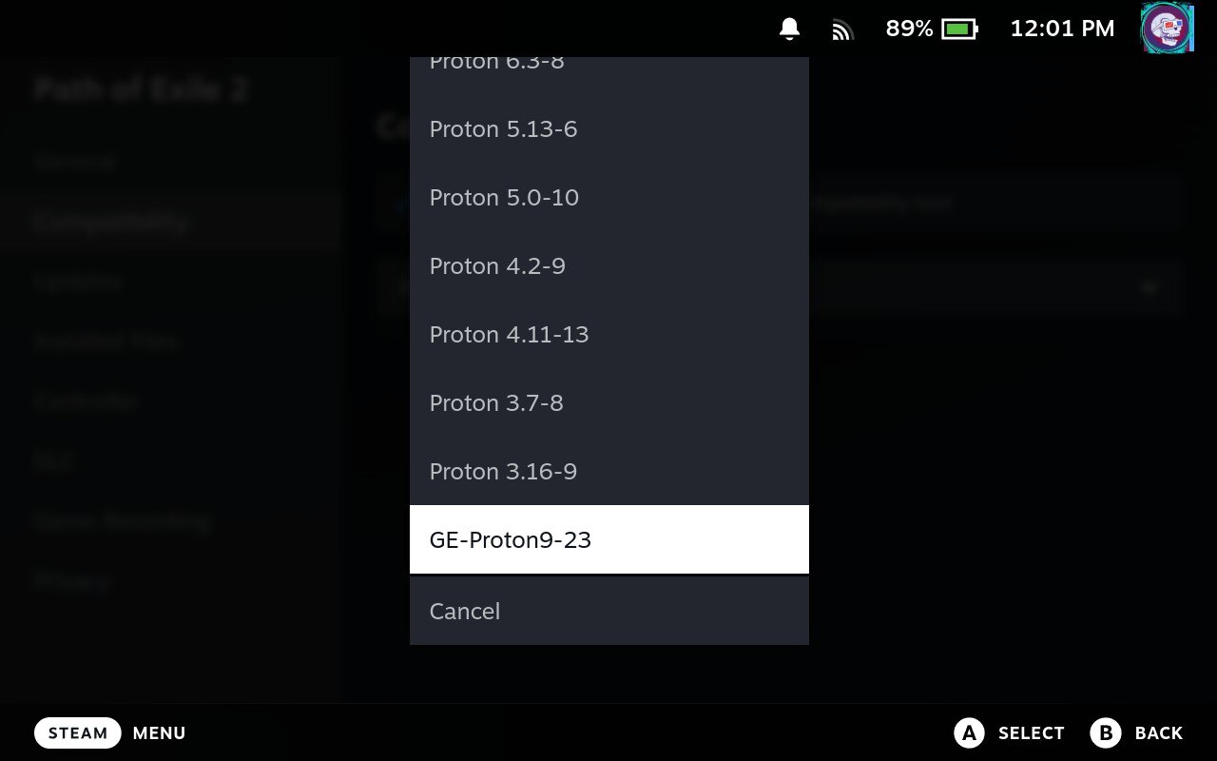Open the notifications bell icon

pos(789,29)
